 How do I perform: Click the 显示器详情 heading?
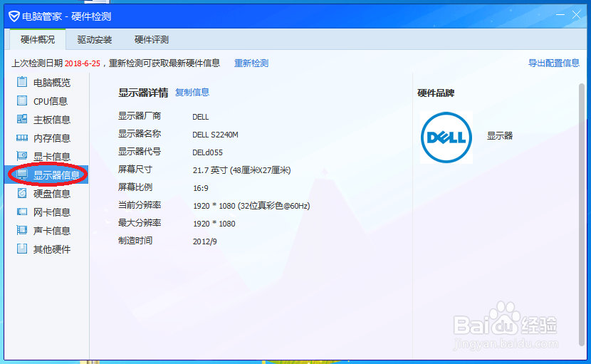click(143, 93)
